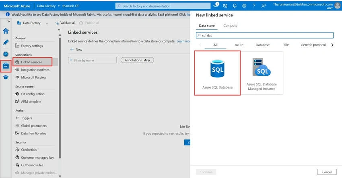The image size is (342, 178).
Task: Click the tharunk-DF breadcrumb
Action: pyautogui.click(x=71, y=6)
